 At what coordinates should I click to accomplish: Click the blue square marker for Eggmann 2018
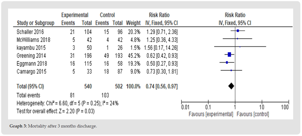pyautogui.click(x=227, y=63)
